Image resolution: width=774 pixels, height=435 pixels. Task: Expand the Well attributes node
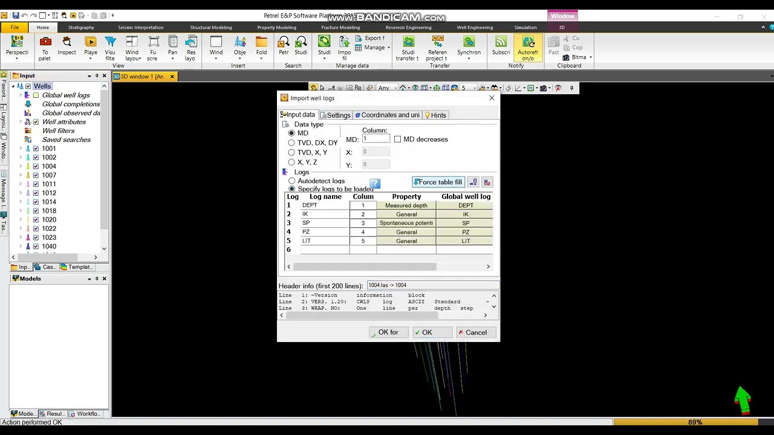tap(21, 122)
